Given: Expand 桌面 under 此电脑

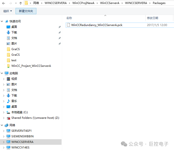Looking at the screenshot, I should coord(4,107).
